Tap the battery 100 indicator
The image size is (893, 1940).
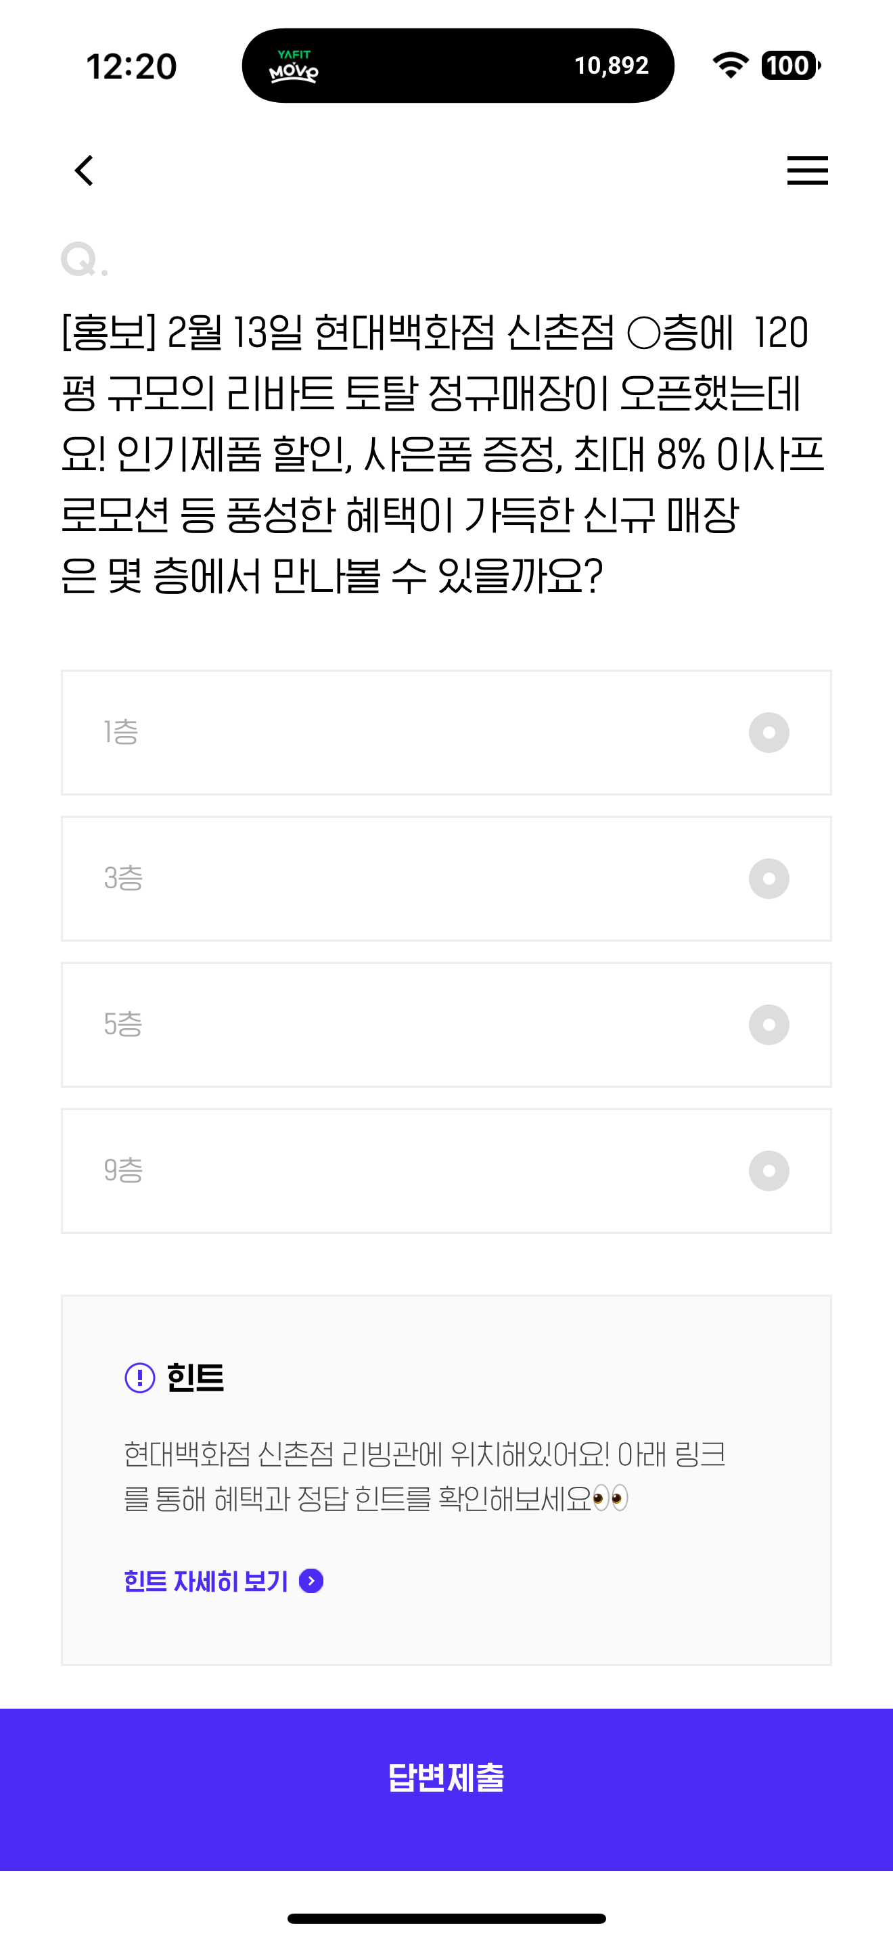791,66
